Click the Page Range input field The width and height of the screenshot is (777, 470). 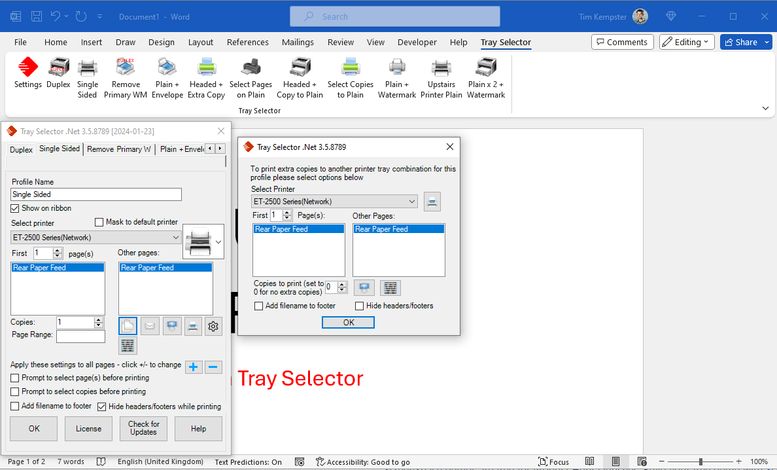80,336
